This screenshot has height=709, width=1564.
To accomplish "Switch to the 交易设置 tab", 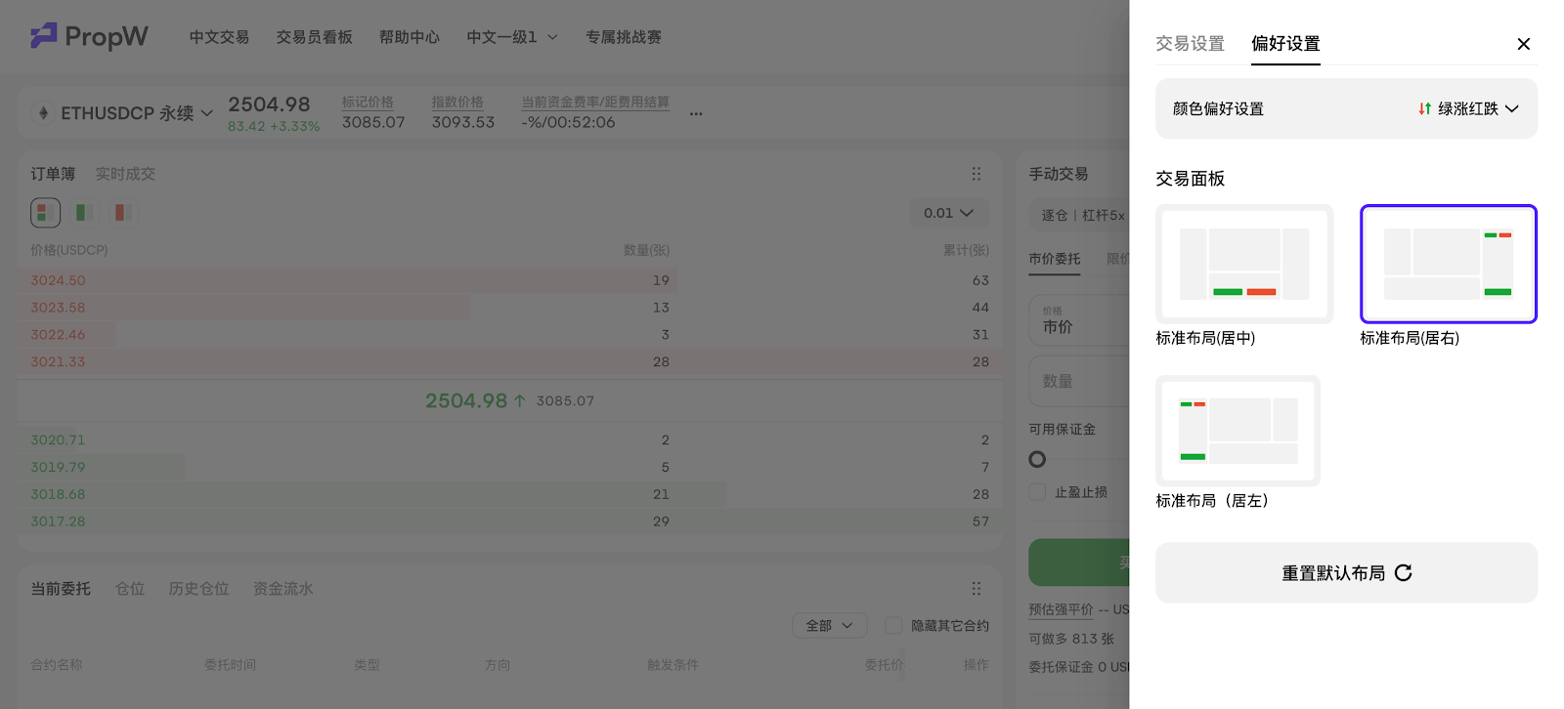I will (1190, 44).
